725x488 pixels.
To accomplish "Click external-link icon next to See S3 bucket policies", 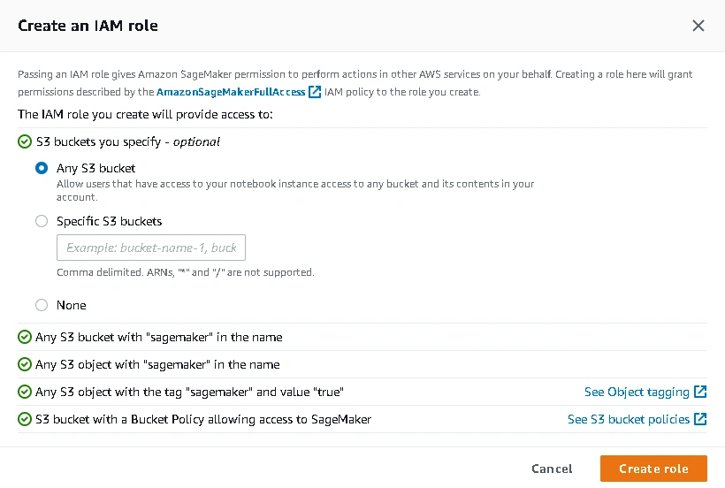I will 700,419.
